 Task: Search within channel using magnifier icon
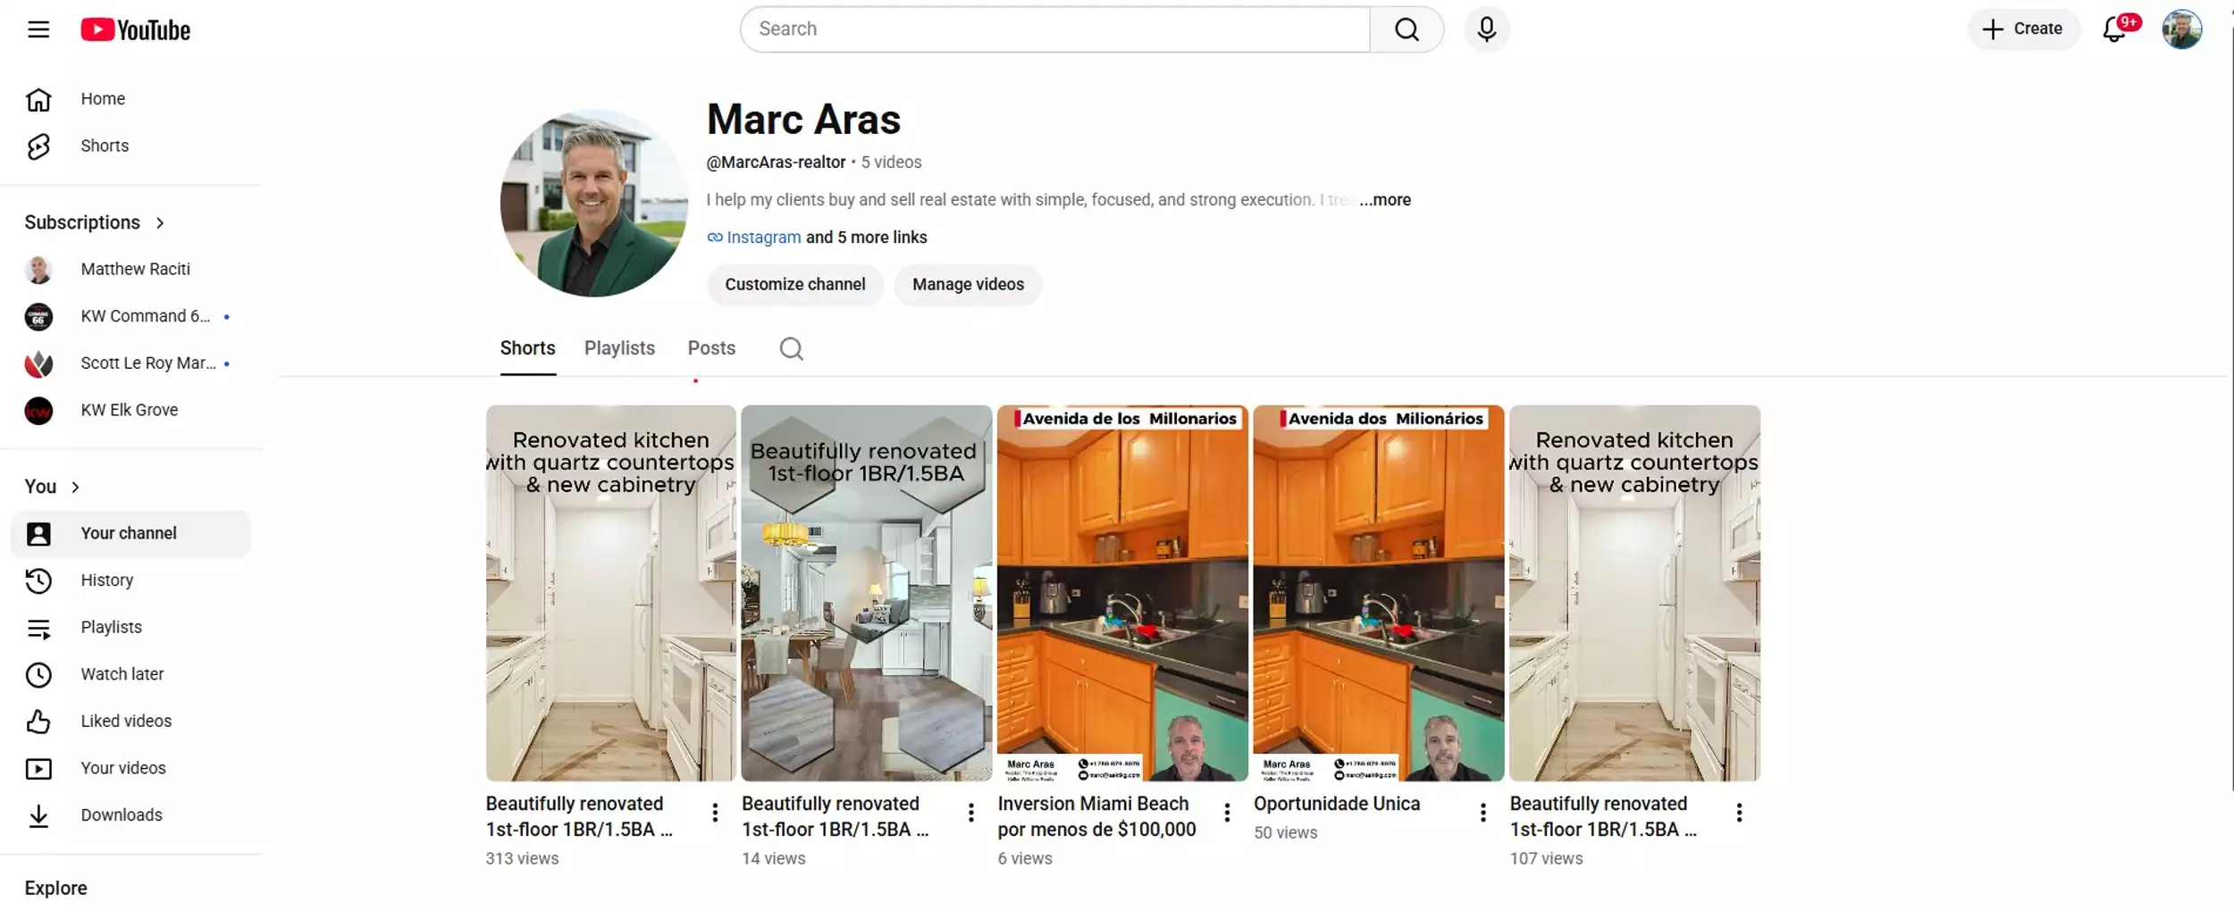coord(791,348)
